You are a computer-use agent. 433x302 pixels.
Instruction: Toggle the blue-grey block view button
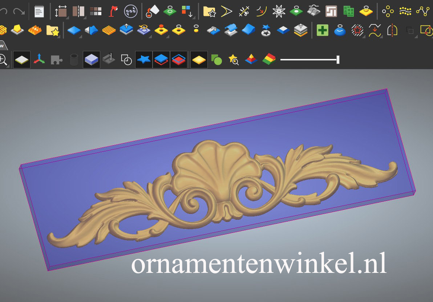pos(91,59)
